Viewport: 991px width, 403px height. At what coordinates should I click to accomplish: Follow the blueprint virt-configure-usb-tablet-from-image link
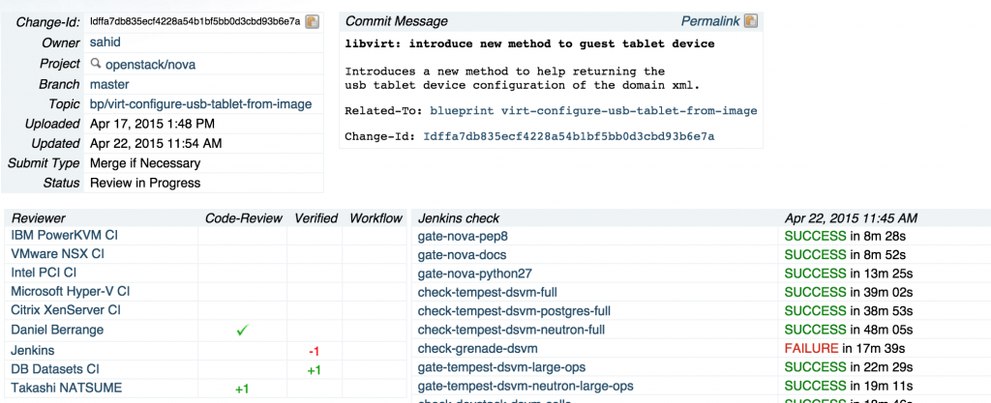coord(593,111)
